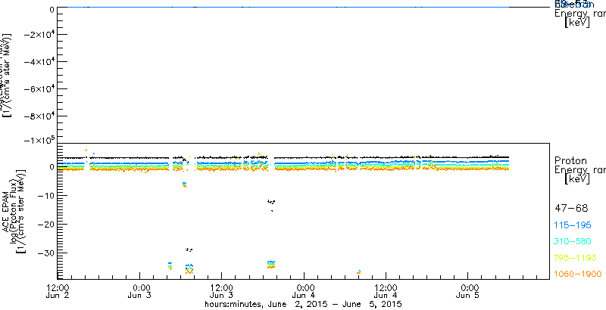This screenshot has width=606, height=310.
Task: Select the 12:00 Jun 4 time label
Action: [x=386, y=292]
